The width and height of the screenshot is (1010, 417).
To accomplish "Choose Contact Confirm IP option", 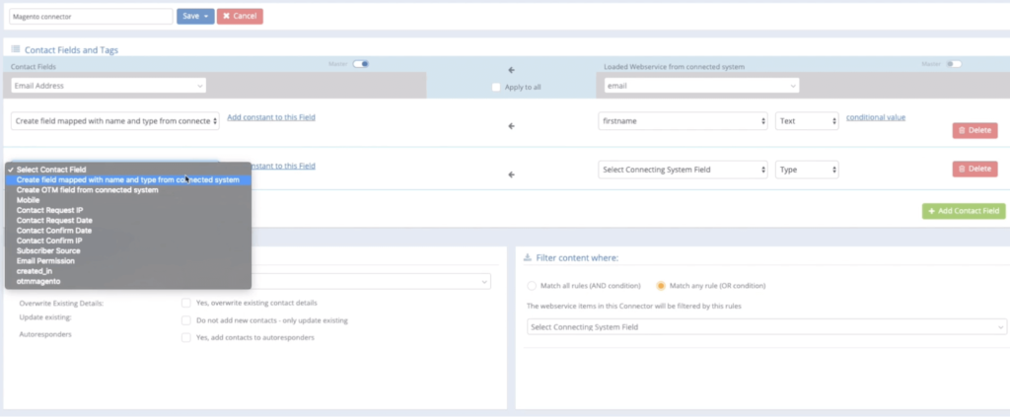I will pos(128,241).
